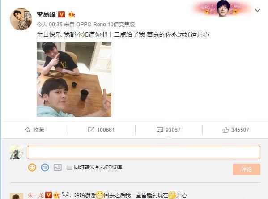
Task: Expand the post options chevron arrow
Action: click(257, 10)
